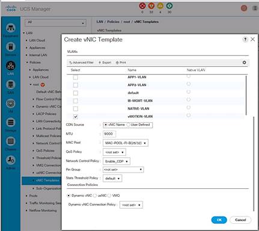
Task: Open Dynamic vNIC Connection Policy dropdown
Action: coord(131,205)
